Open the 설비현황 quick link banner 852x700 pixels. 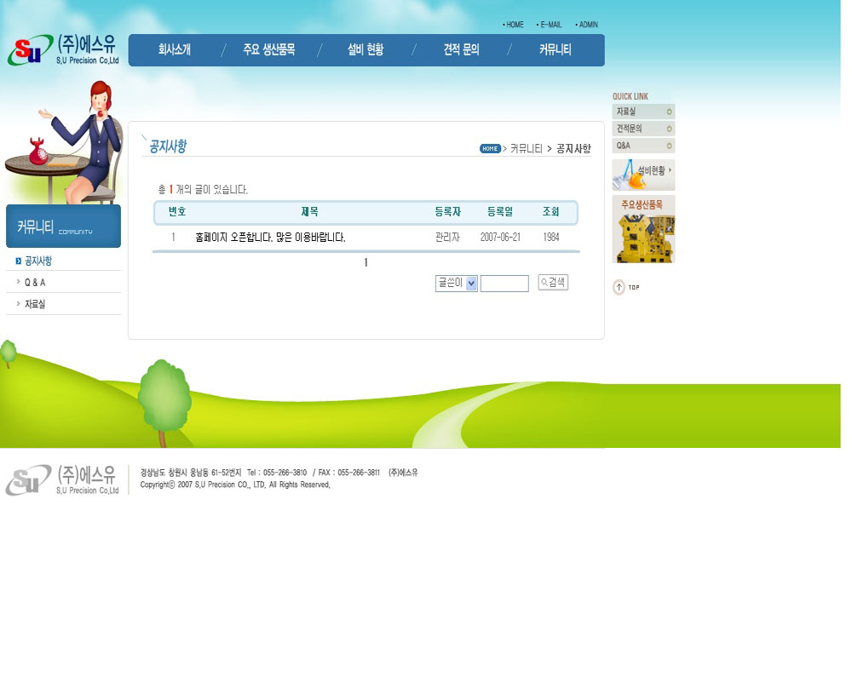coord(643,174)
